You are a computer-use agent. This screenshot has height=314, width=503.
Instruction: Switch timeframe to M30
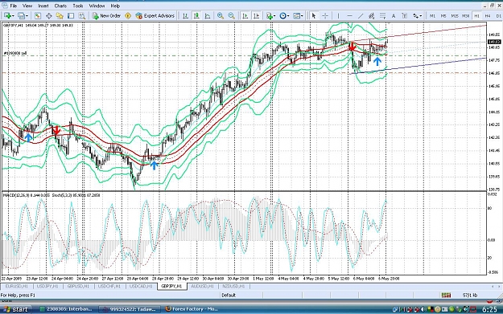465,16
